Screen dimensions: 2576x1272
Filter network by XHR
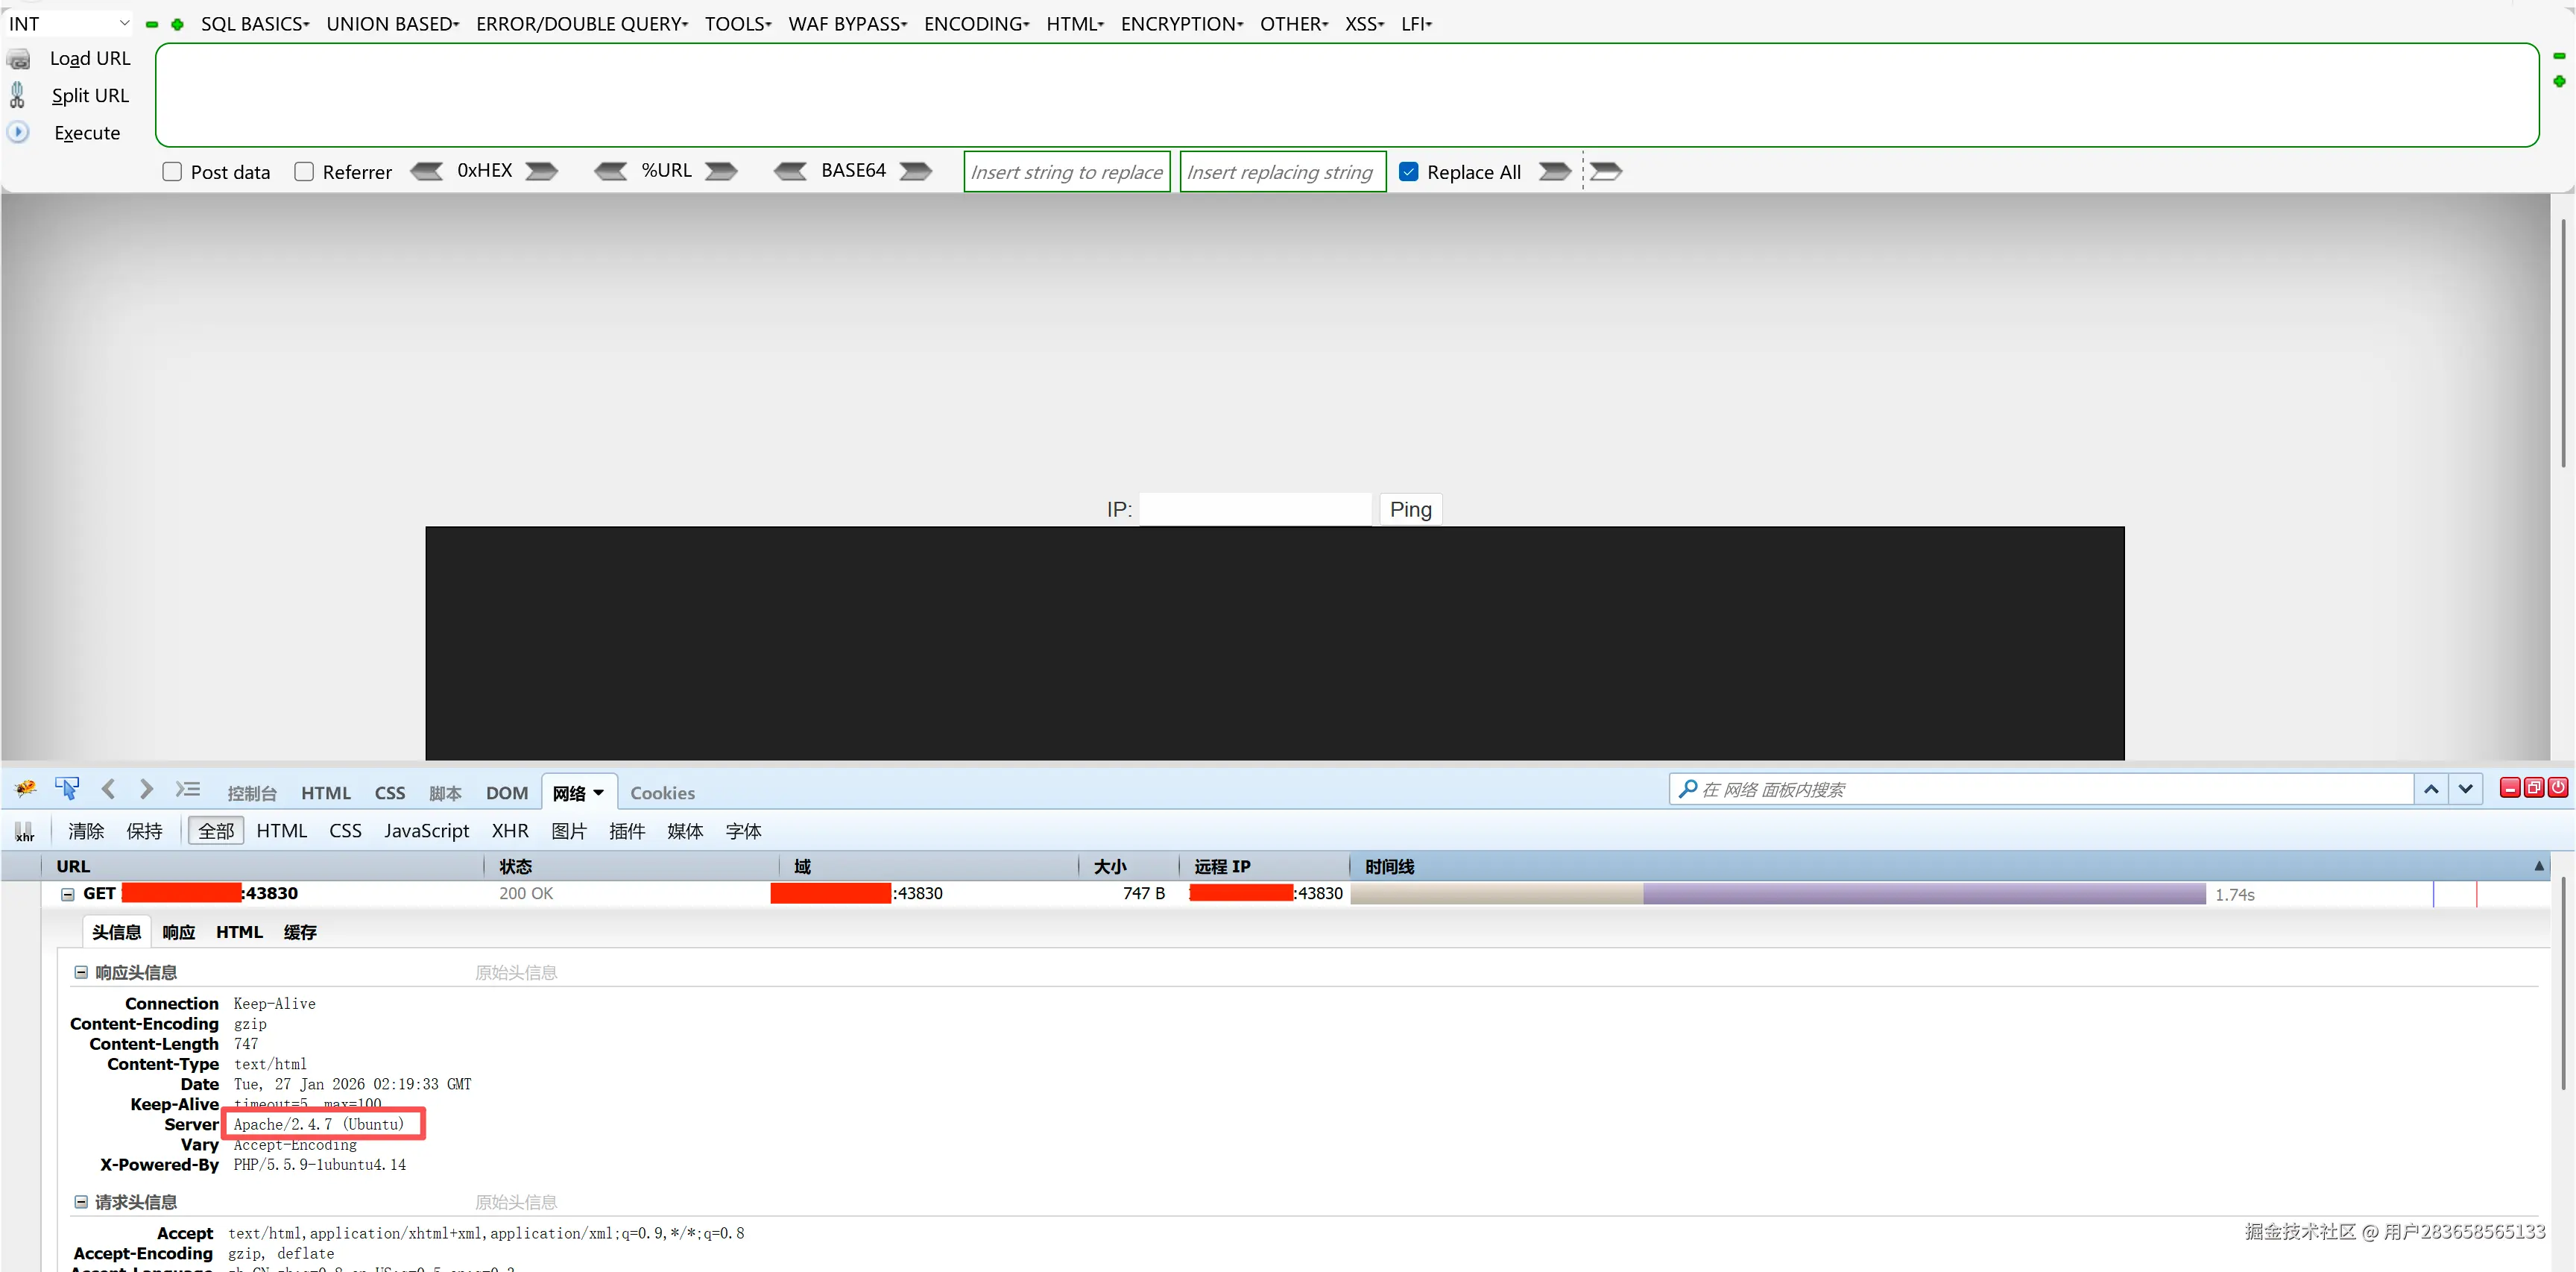pyautogui.click(x=510, y=831)
